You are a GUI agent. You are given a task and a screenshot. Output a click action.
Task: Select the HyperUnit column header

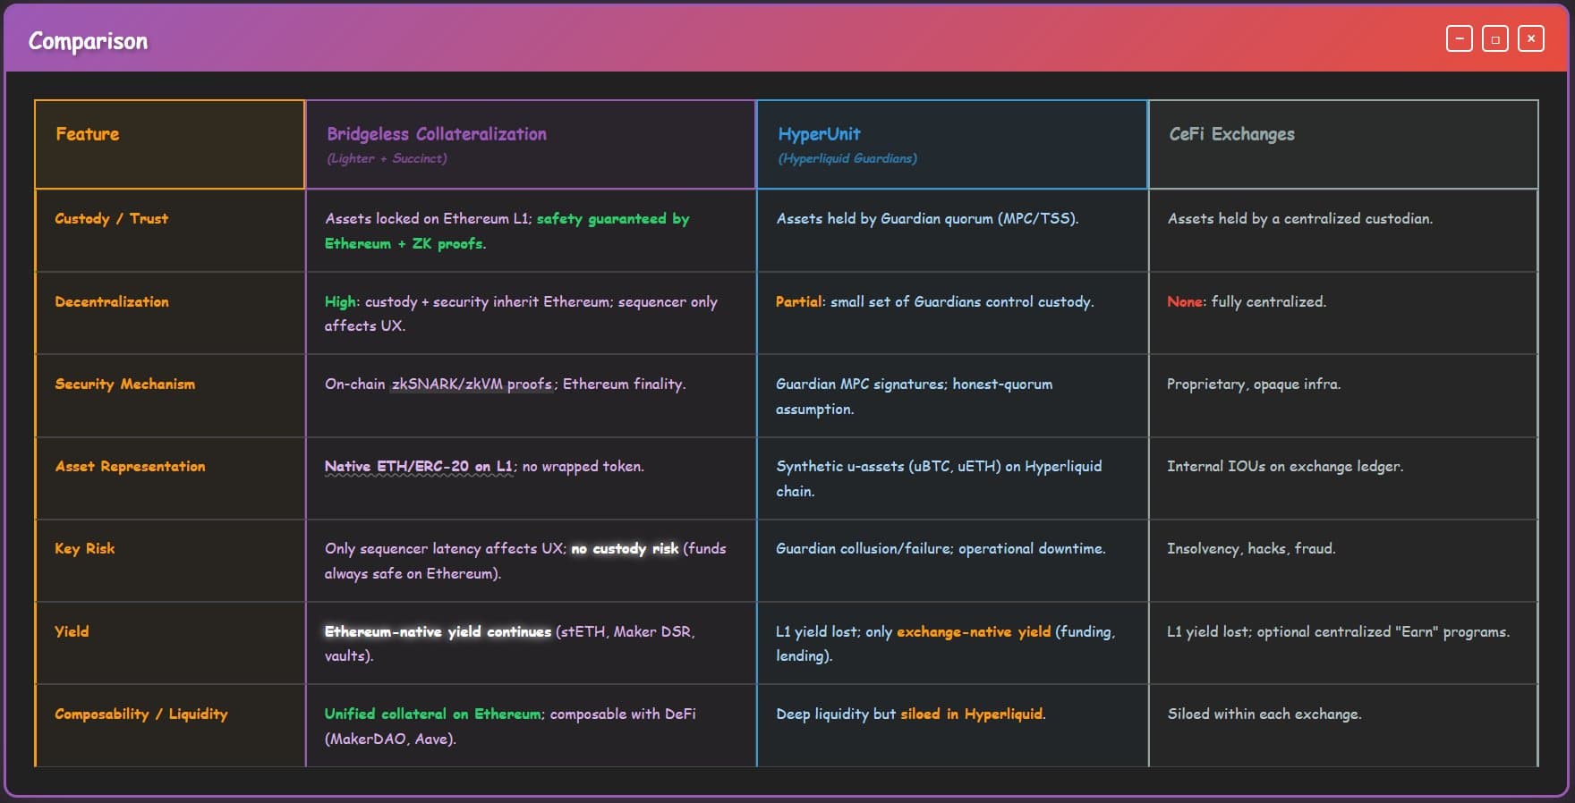pyautogui.click(x=952, y=144)
